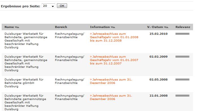
Task: Select the date 22.01.2008
Action: click(x=159, y=95)
